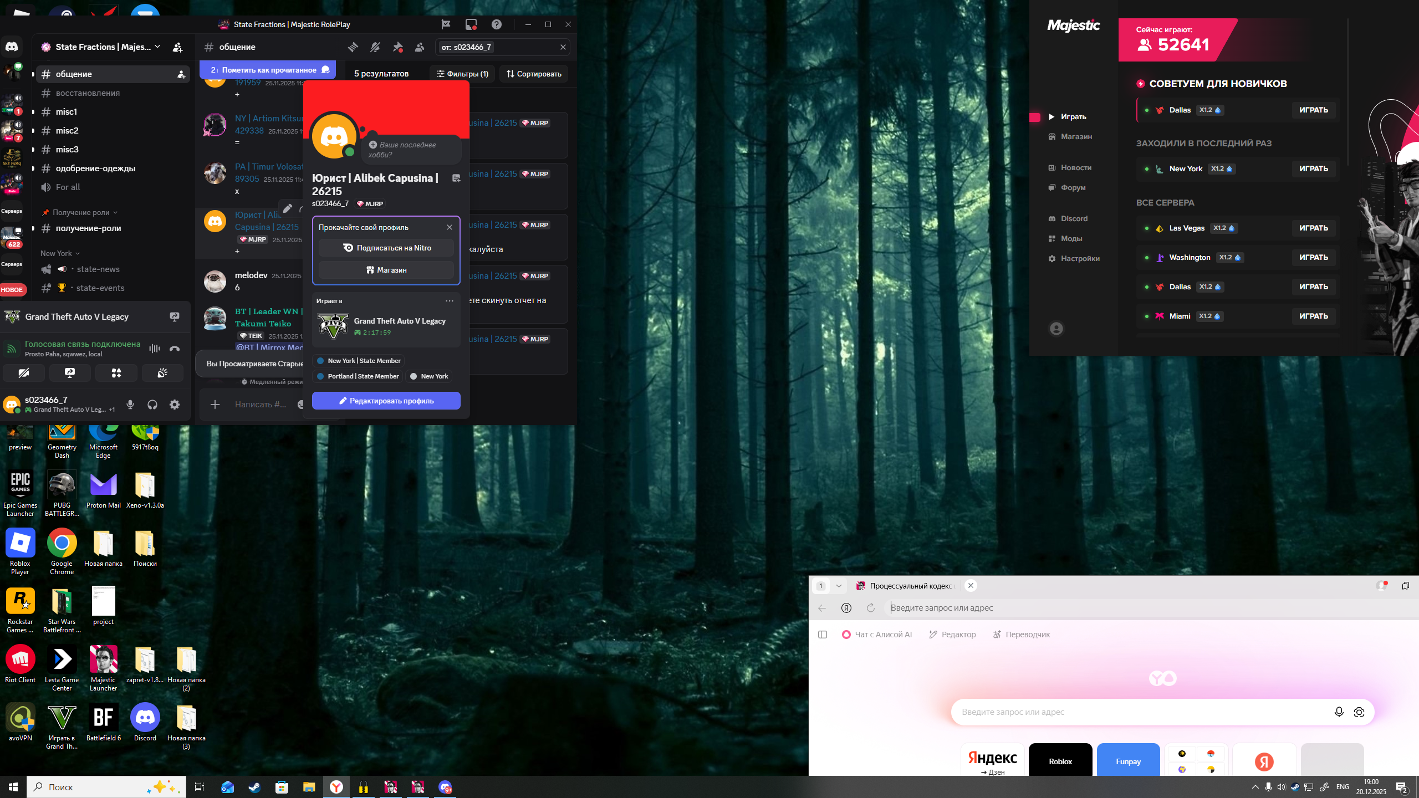Open Магазин in Majestic launcher menu
Viewport: 1419px width, 798px height.
1076,136
